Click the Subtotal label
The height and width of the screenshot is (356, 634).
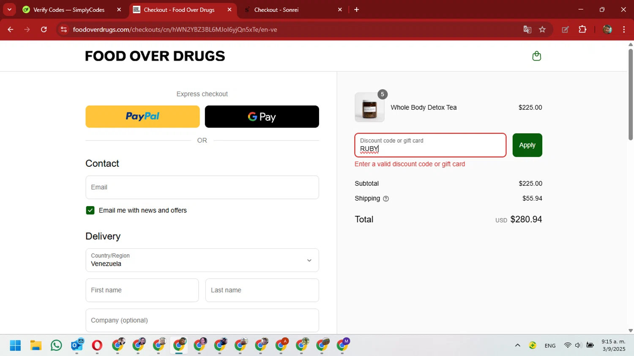tap(366, 184)
